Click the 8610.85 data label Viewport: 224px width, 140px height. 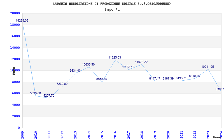coord(194,76)
